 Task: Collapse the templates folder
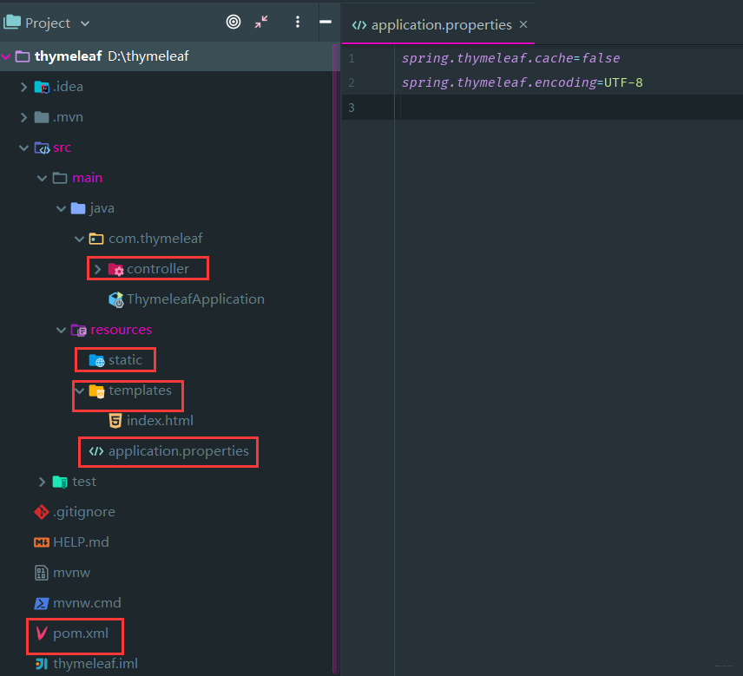click(x=80, y=391)
